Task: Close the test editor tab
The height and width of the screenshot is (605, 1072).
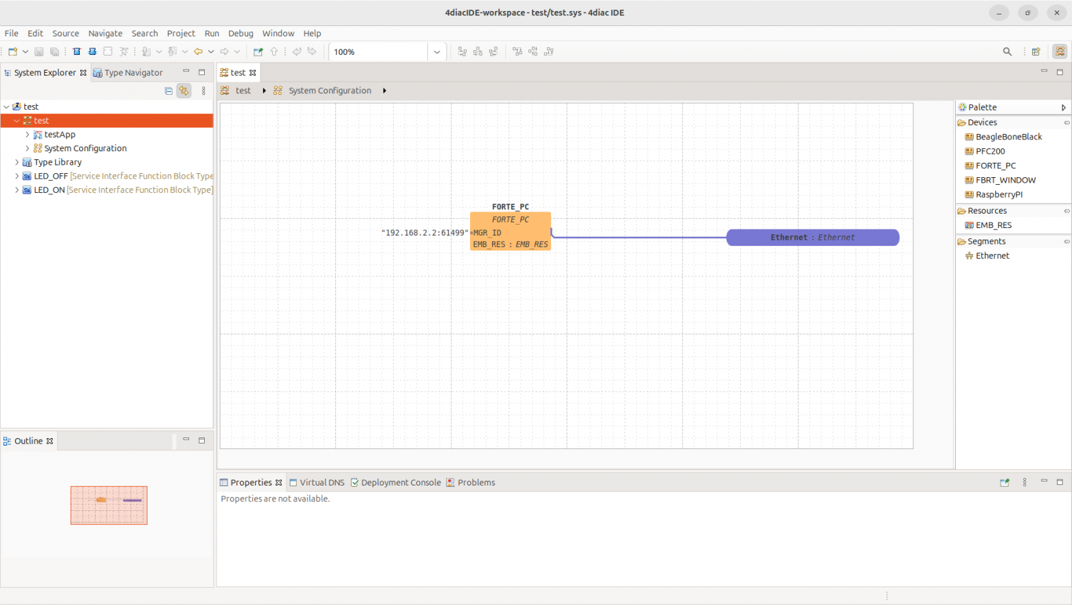Action: (x=253, y=73)
